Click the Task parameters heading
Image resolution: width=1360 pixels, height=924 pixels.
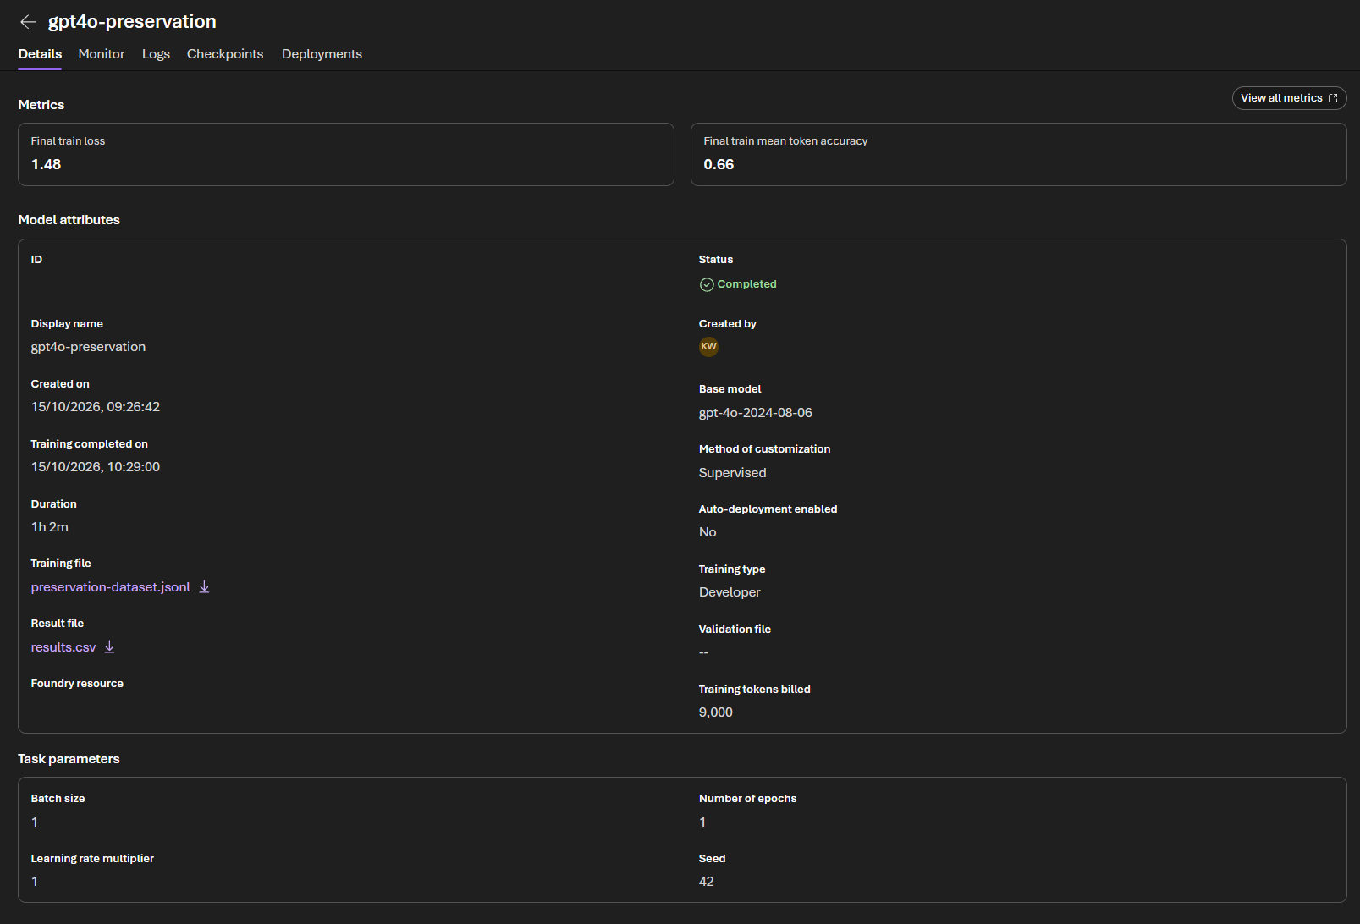click(x=69, y=759)
